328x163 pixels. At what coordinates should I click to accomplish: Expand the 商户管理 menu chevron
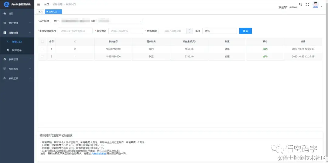click(30, 23)
